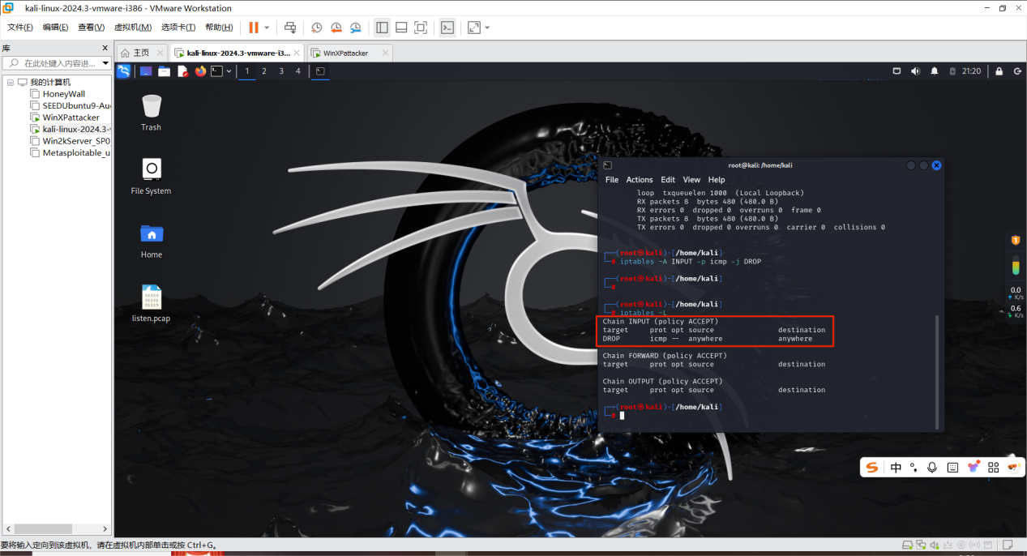Viewport: 1027px width, 556px height.
Task: Launch Firefox from the Kali panel
Action: (x=200, y=71)
